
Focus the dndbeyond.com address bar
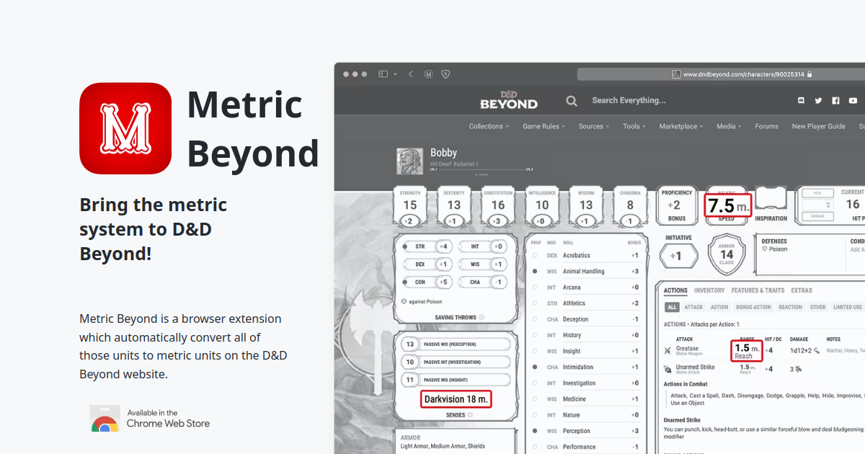coord(721,74)
